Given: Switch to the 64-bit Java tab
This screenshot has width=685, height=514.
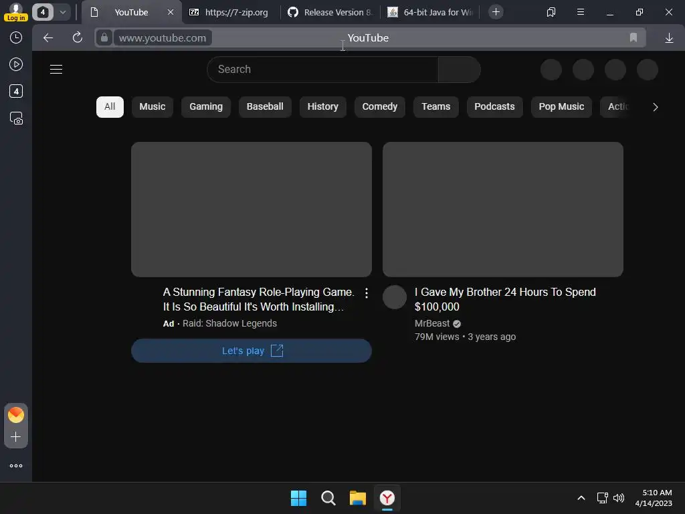Looking at the screenshot, I should click(x=430, y=12).
